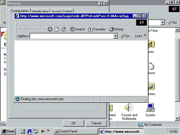Refresh the current page

tap(57, 29)
